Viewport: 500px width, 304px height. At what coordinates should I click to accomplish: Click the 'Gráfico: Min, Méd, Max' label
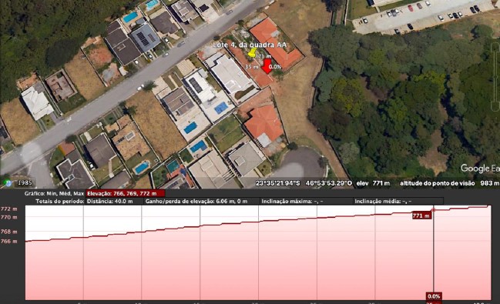54,193
